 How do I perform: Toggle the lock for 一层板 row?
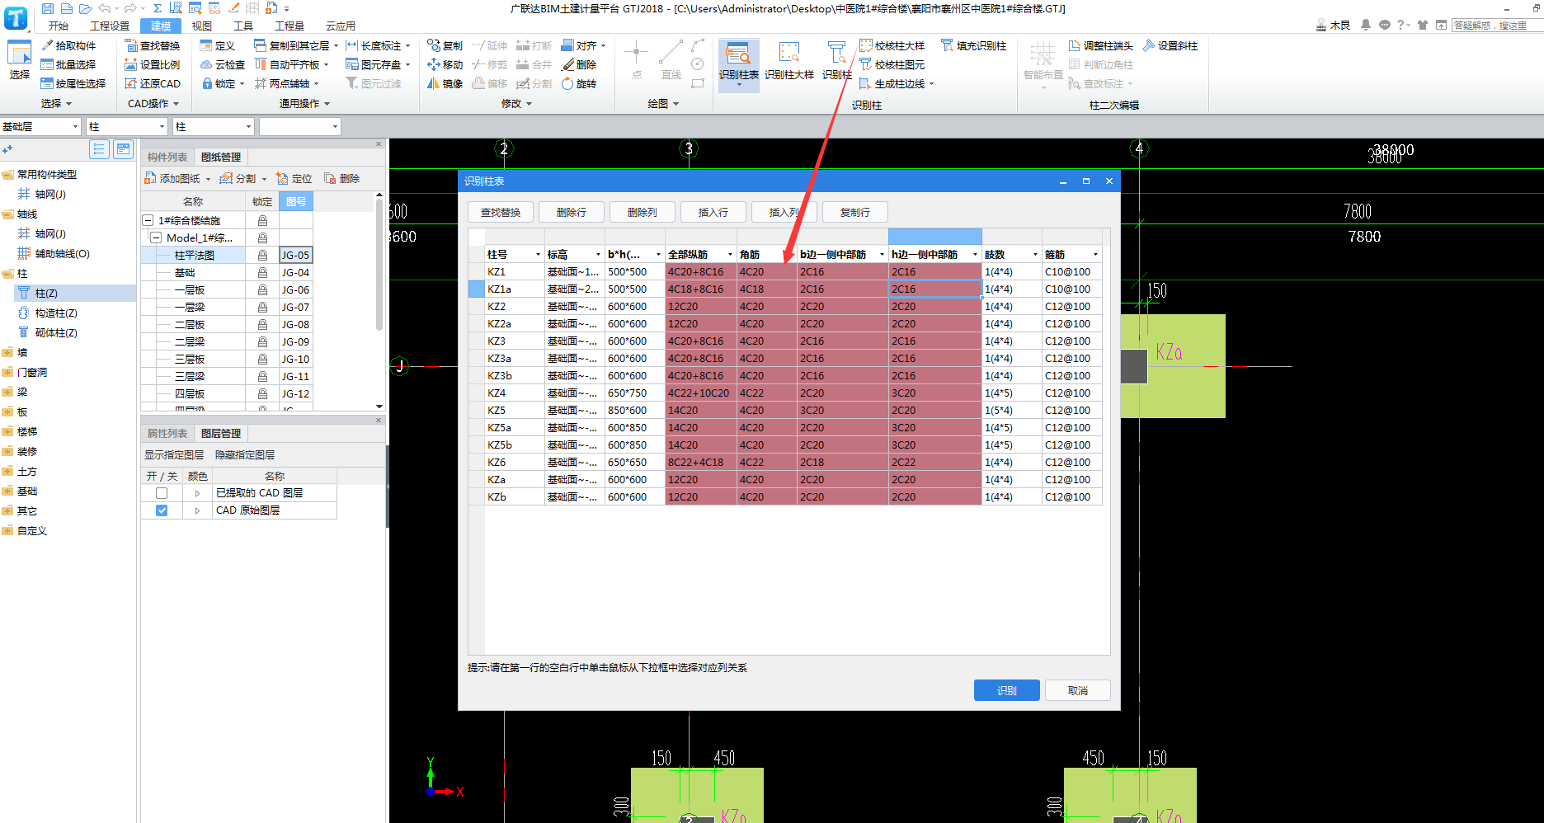pos(262,290)
